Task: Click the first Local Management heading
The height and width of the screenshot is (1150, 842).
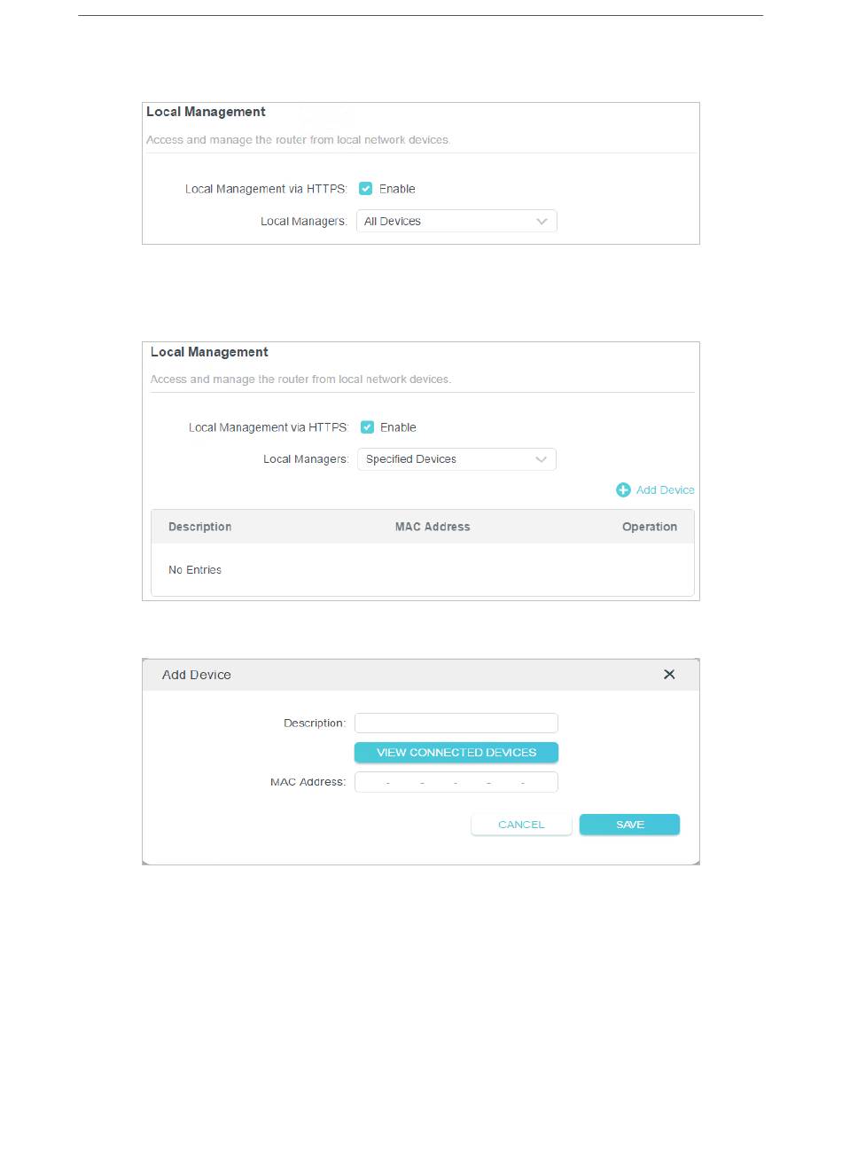Action: click(x=206, y=112)
